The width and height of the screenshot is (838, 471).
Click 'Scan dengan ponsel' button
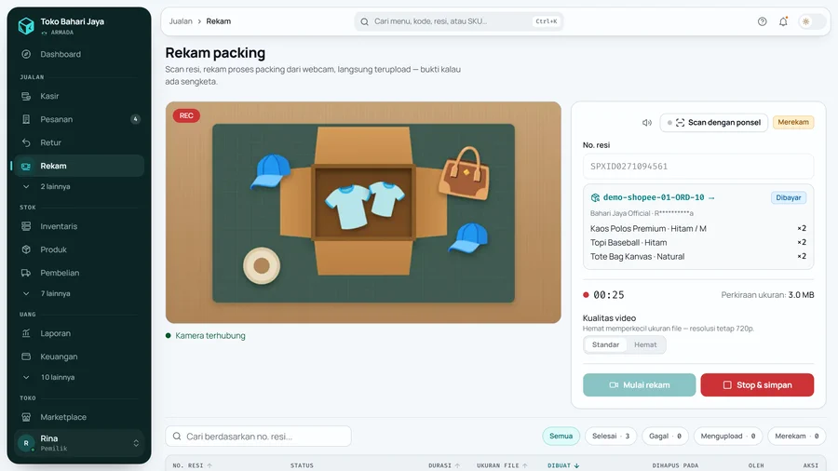click(713, 122)
